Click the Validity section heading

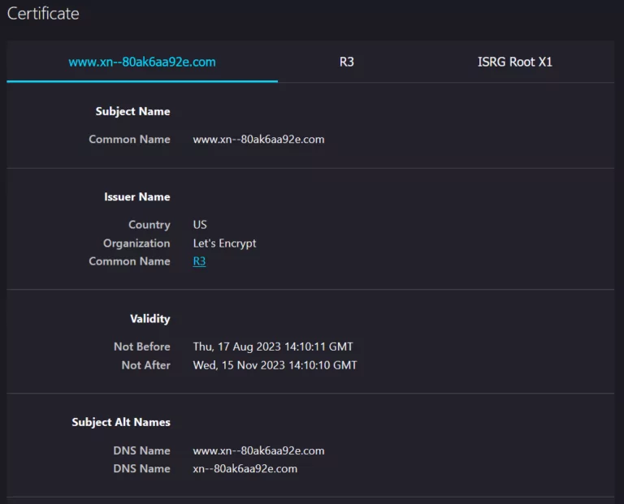point(149,319)
